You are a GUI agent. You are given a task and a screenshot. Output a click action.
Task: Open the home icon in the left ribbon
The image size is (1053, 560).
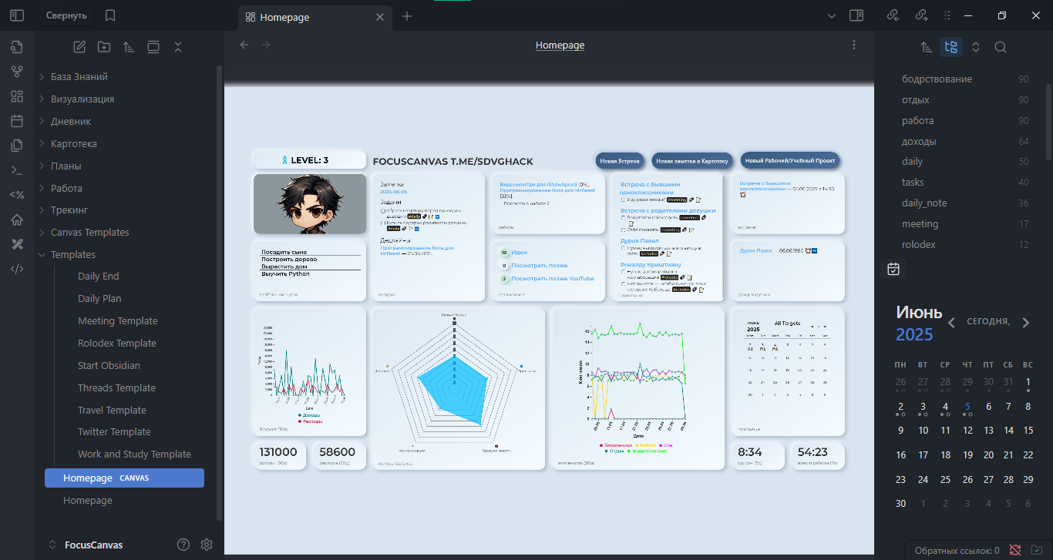(16, 219)
